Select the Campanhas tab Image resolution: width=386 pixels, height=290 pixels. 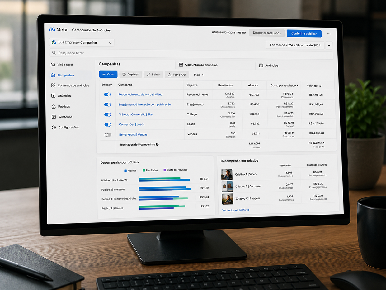[x=110, y=64]
